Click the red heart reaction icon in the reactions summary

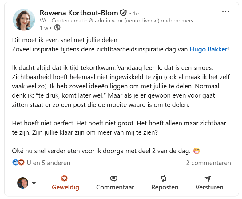point(21,162)
